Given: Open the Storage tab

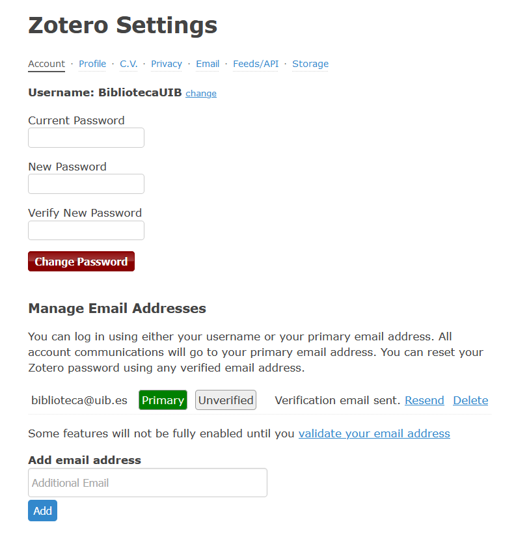Looking at the screenshot, I should 310,64.
